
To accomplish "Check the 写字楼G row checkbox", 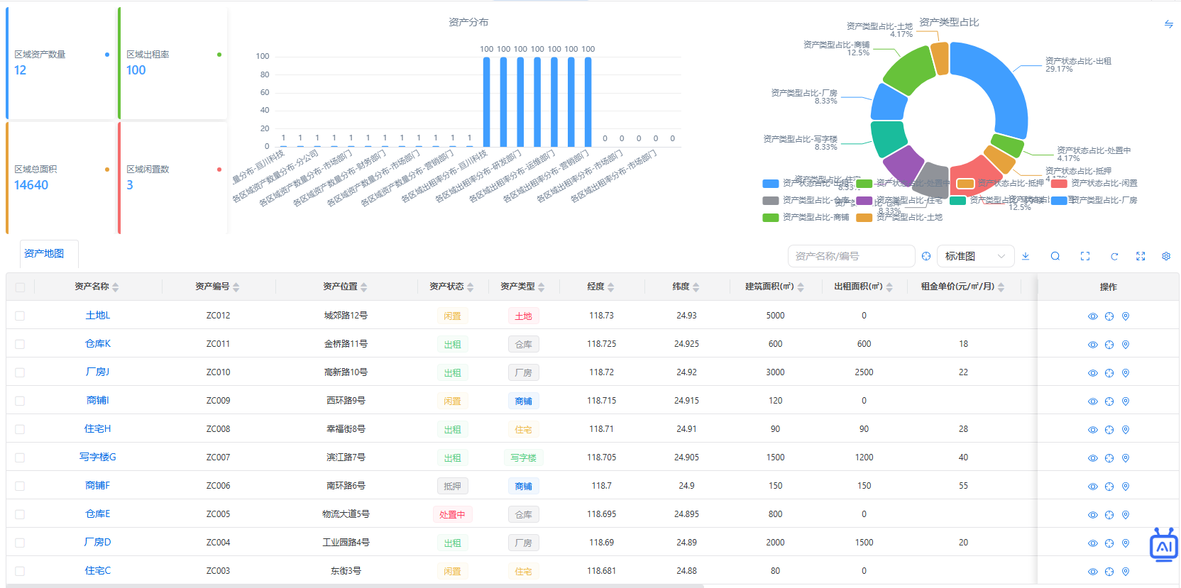I will pos(20,457).
